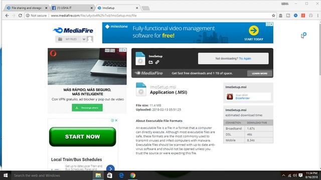Click the MY FILES folder icon

click(60, 39)
